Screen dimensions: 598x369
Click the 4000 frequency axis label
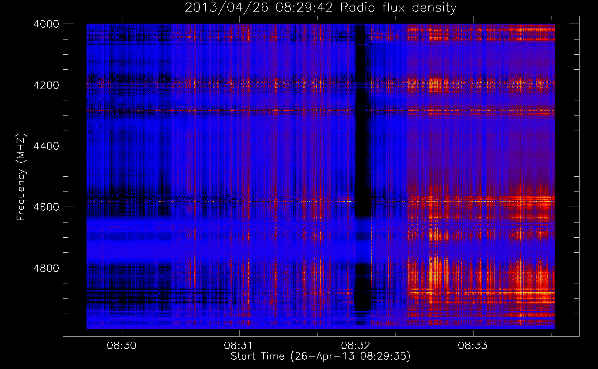coord(46,24)
